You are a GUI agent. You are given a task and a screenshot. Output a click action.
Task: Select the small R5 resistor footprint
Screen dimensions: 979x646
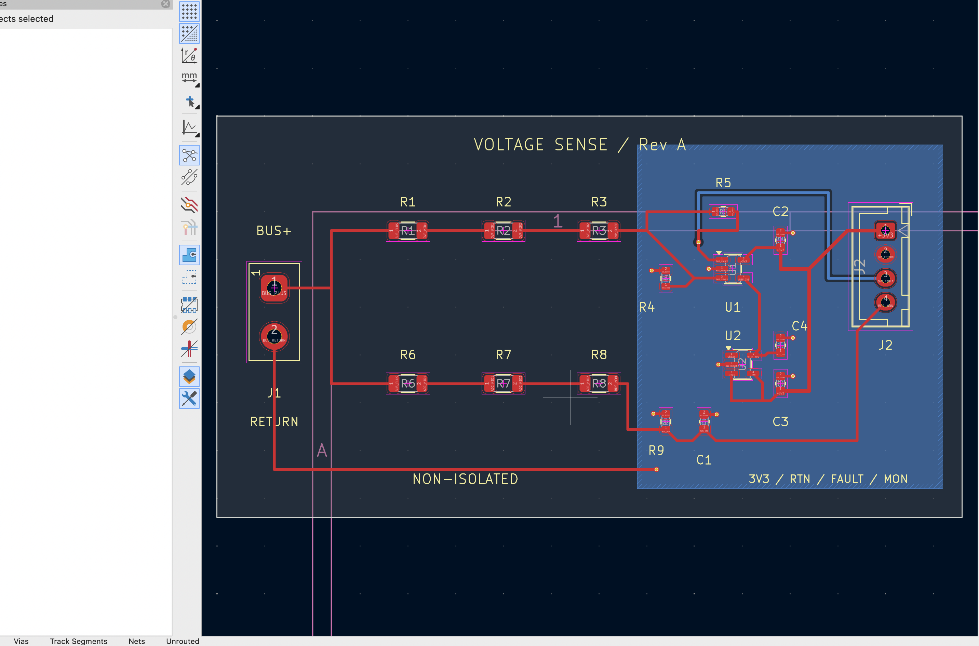pyautogui.click(x=723, y=211)
